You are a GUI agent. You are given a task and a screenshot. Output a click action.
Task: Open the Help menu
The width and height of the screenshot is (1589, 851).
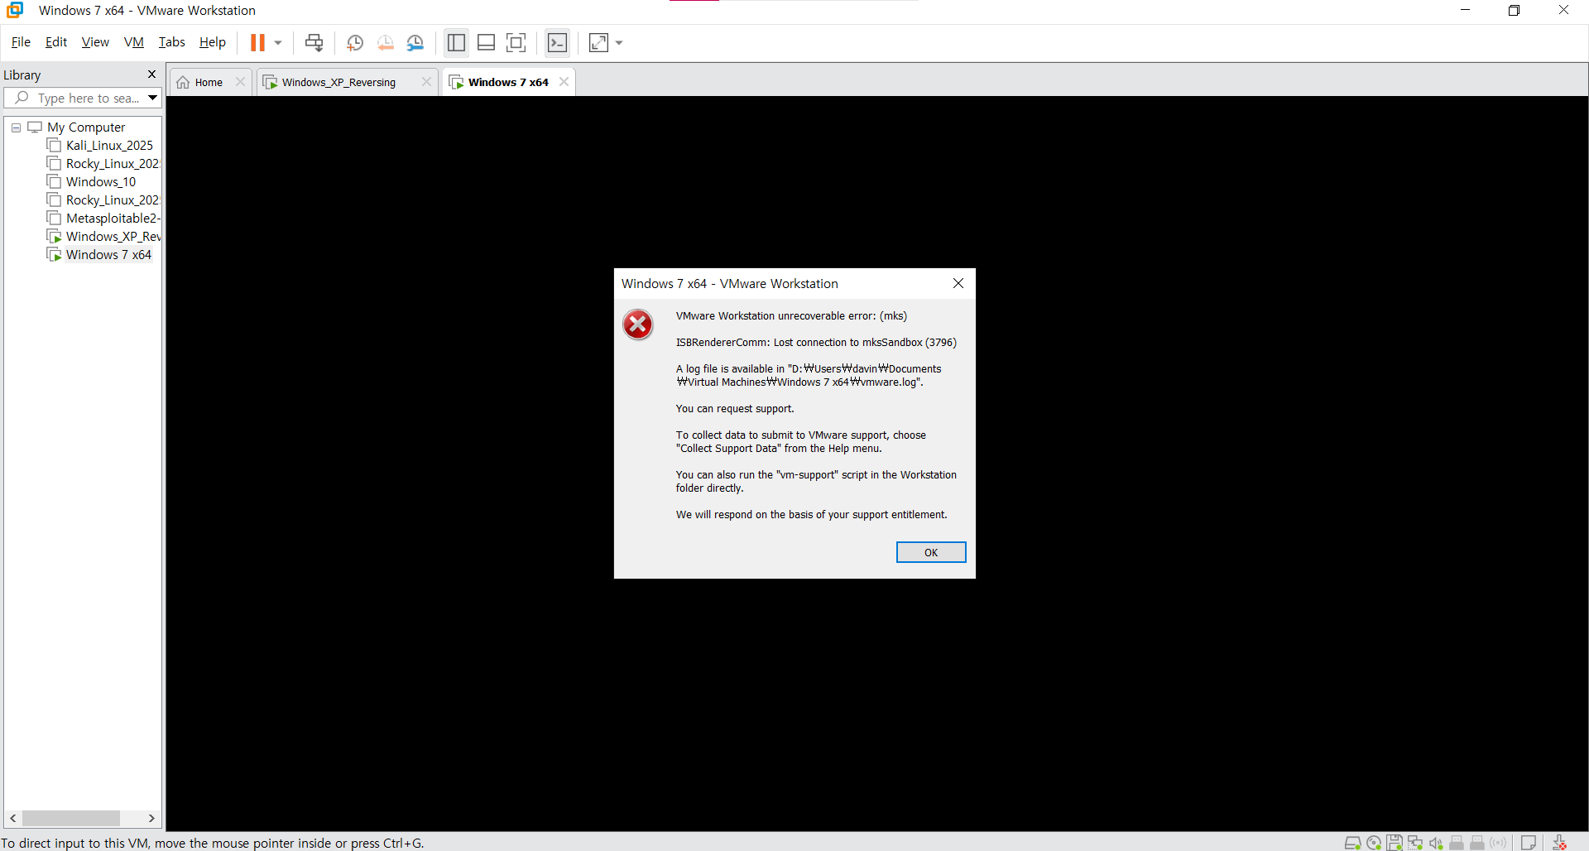[x=212, y=42]
